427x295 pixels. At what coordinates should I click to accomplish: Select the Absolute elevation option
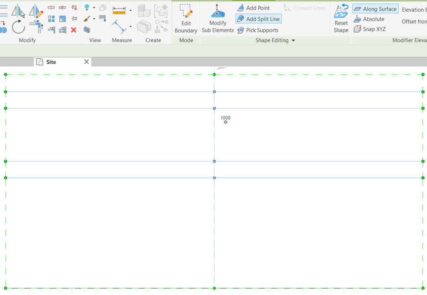369,19
